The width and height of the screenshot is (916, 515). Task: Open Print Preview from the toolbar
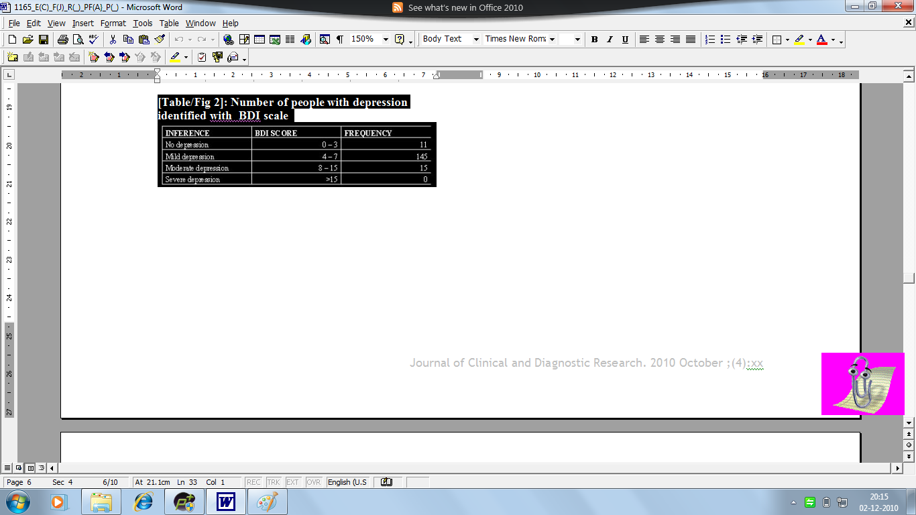pyautogui.click(x=78, y=40)
